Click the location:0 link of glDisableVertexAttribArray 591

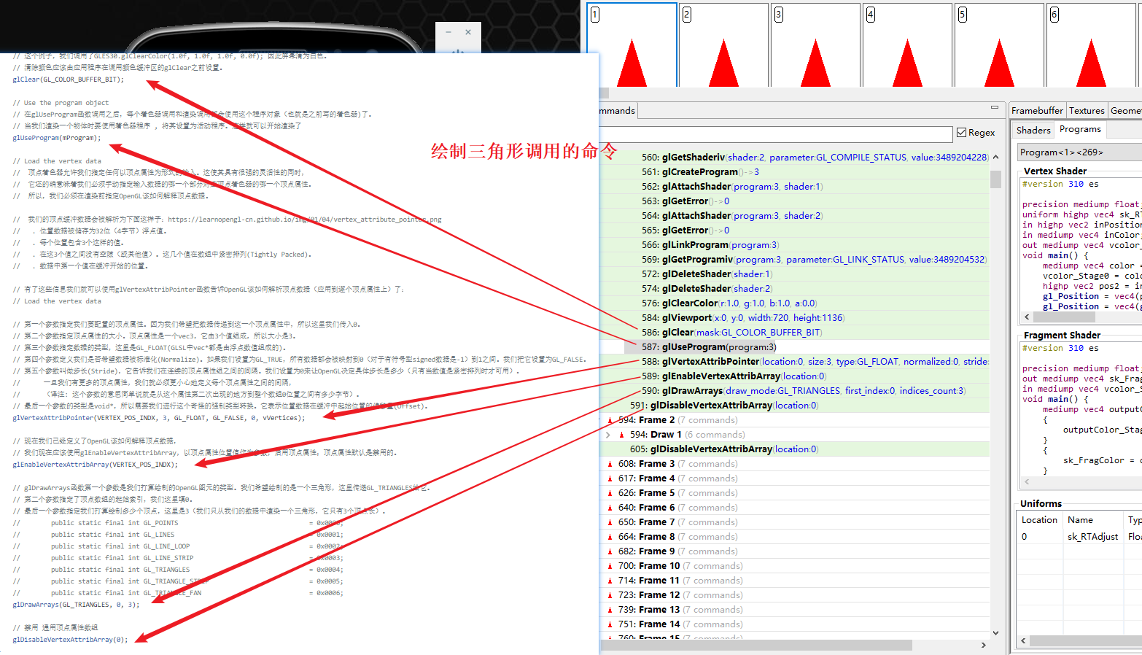coord(796,405)
